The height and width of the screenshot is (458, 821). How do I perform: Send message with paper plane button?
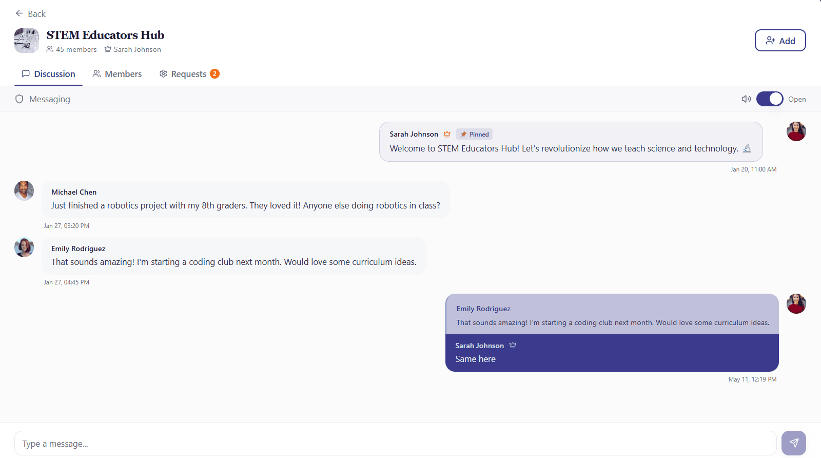794,443
